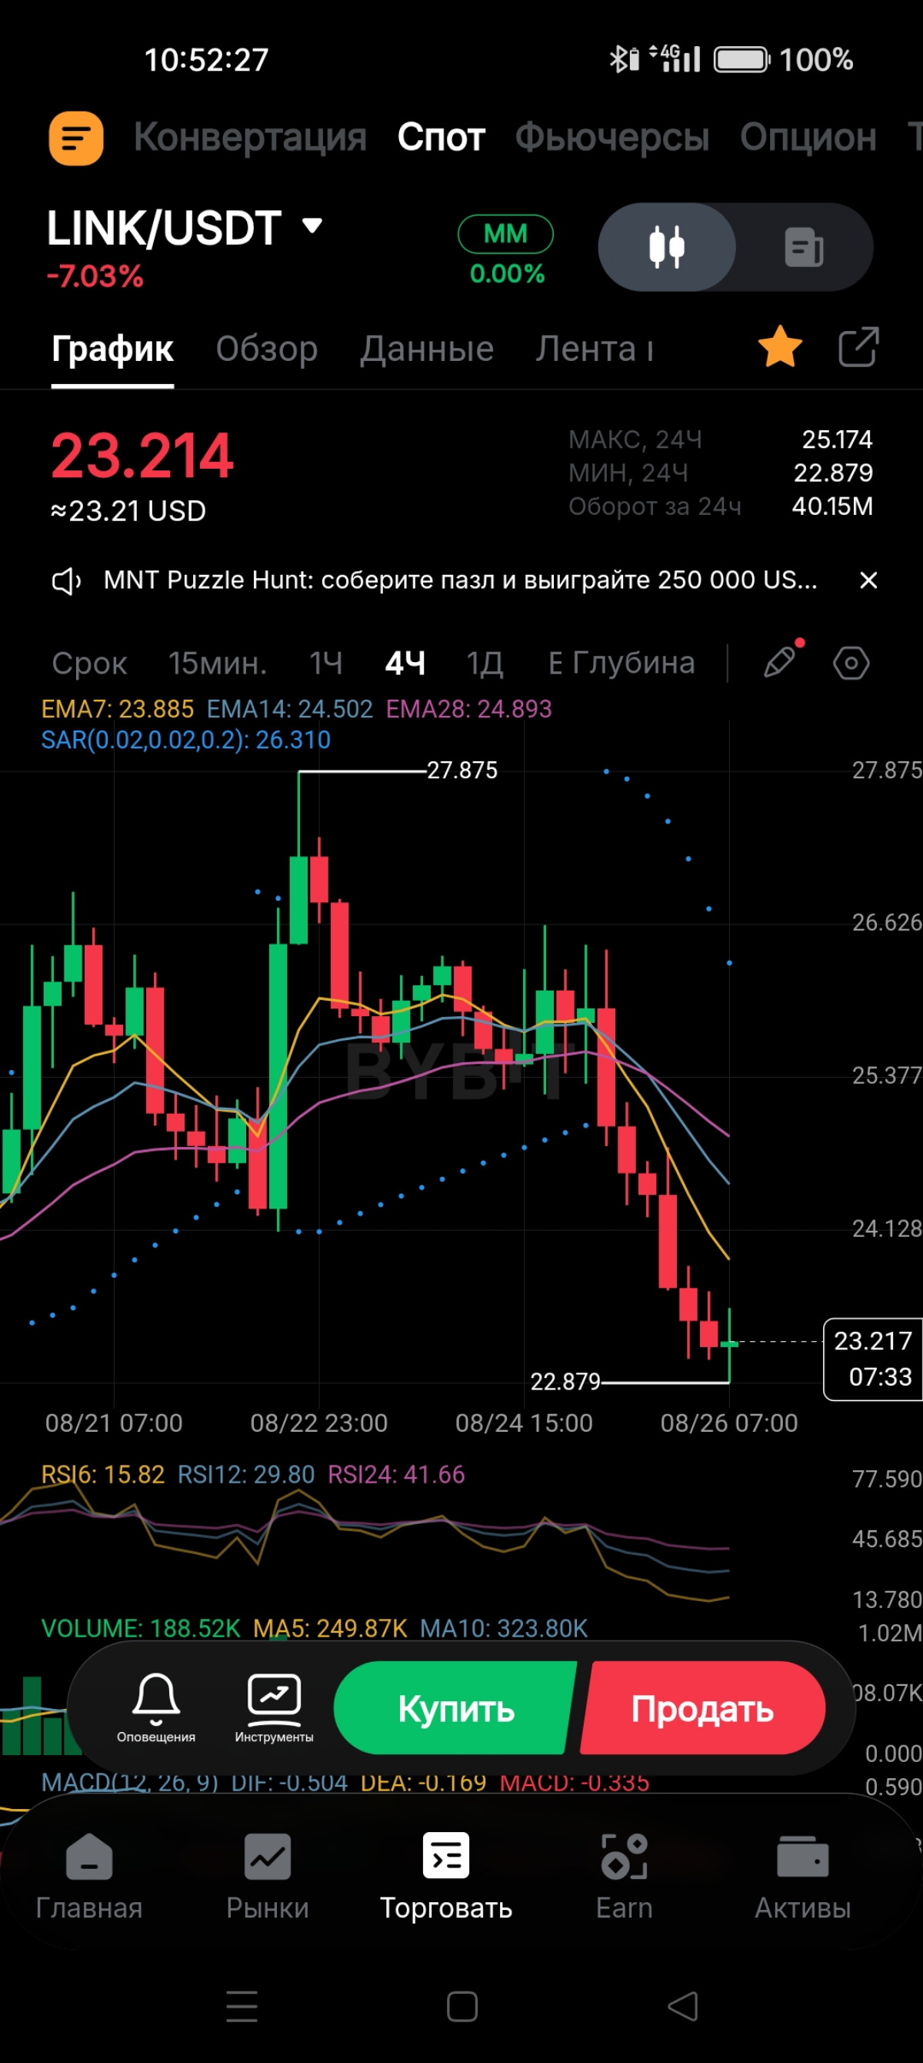Select the 1Д timeframe
Image resolution: width=923 pixels, height=2063 pixels.
(x=485, y=663)
